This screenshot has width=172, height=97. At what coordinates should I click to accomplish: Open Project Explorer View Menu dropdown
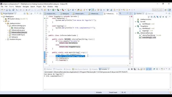click(x=35, y=13)
